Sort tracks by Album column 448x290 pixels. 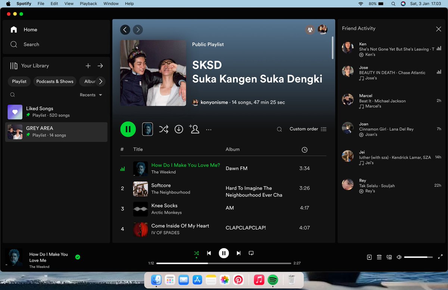[x=233, y=149]
